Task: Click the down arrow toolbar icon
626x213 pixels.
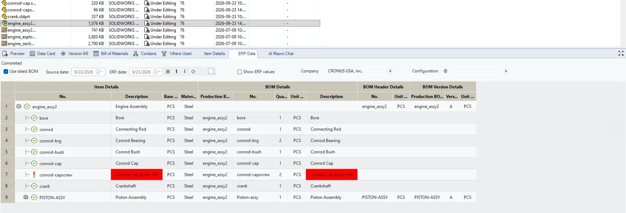Action: pos(184,71)
